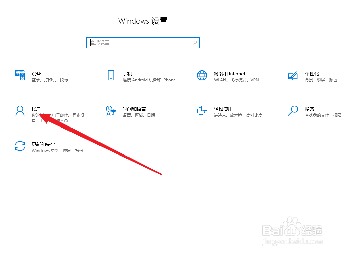Focus the 查找设置 search field
342x253 pixels.
[x=143, y=43]
